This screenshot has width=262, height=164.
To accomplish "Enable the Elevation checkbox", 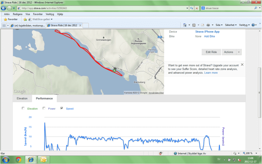I will [x=23, y=108].
